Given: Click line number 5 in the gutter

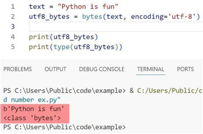Looking at the screenshot, I should [13, 47].
